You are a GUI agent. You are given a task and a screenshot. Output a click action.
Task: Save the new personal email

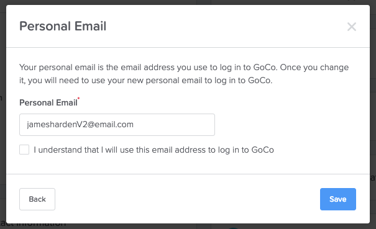click(338, 199)
